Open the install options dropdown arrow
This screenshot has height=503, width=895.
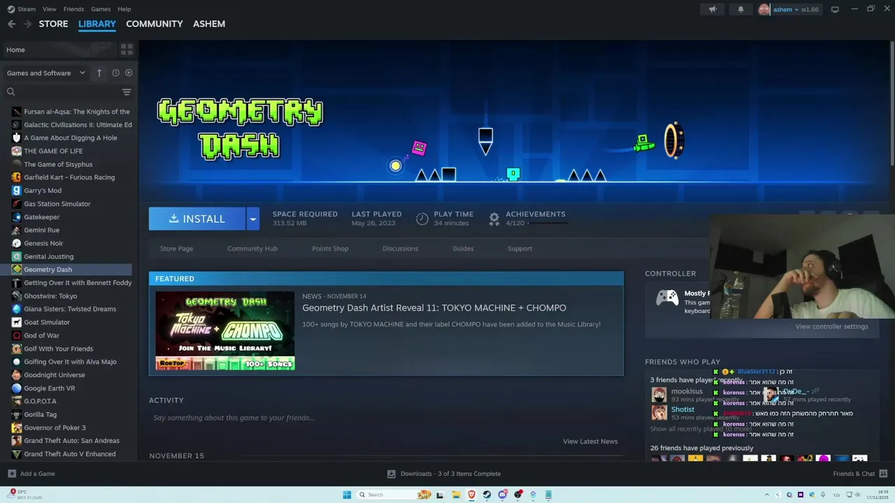tap(253, 219)
